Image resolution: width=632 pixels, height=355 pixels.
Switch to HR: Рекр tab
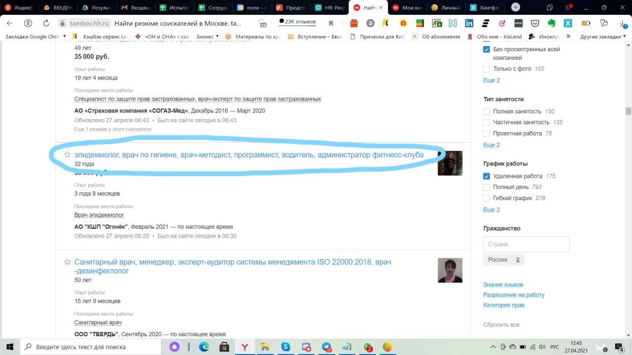(330, 7)
